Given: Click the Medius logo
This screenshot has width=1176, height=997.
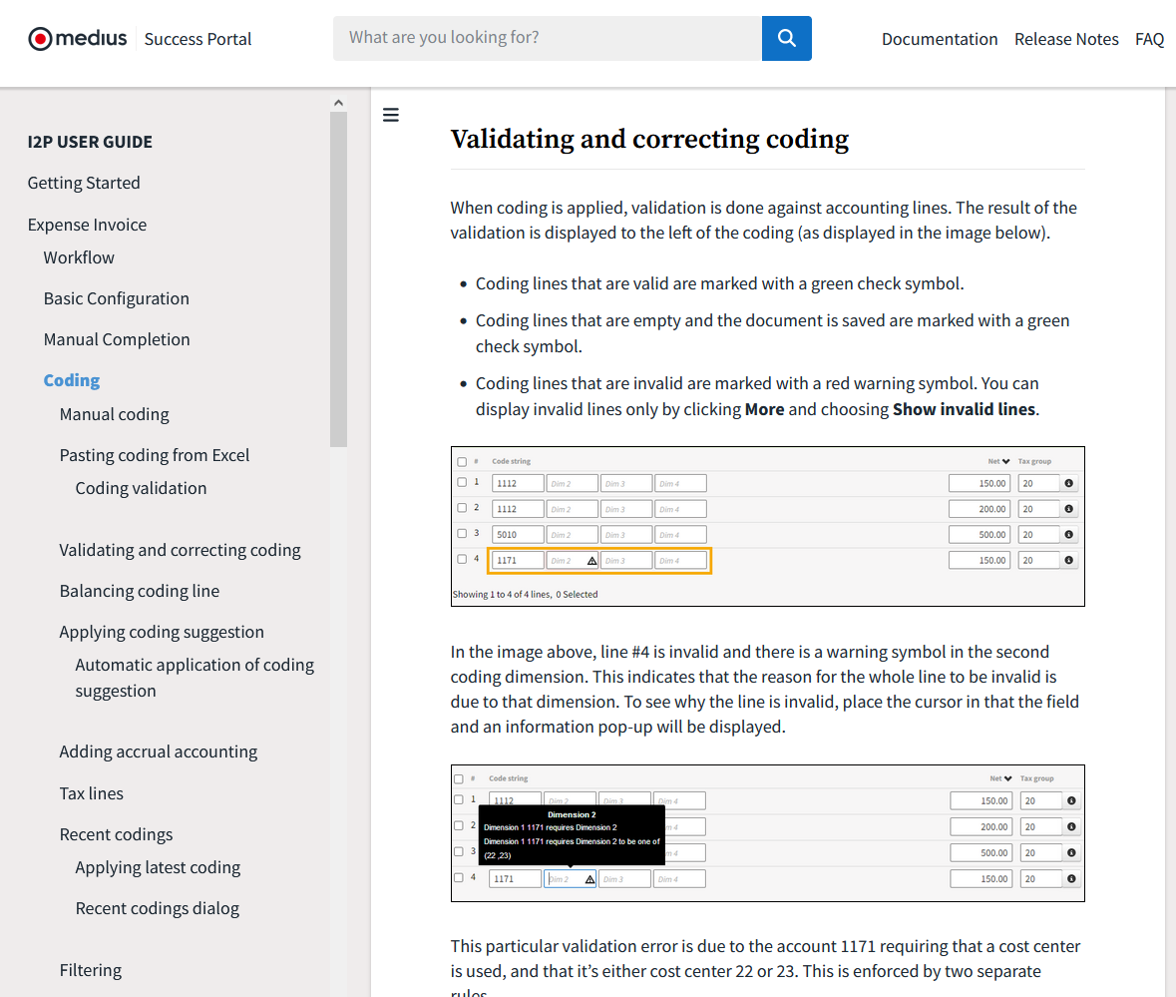Looking at the screenshot, I should 77,38.
